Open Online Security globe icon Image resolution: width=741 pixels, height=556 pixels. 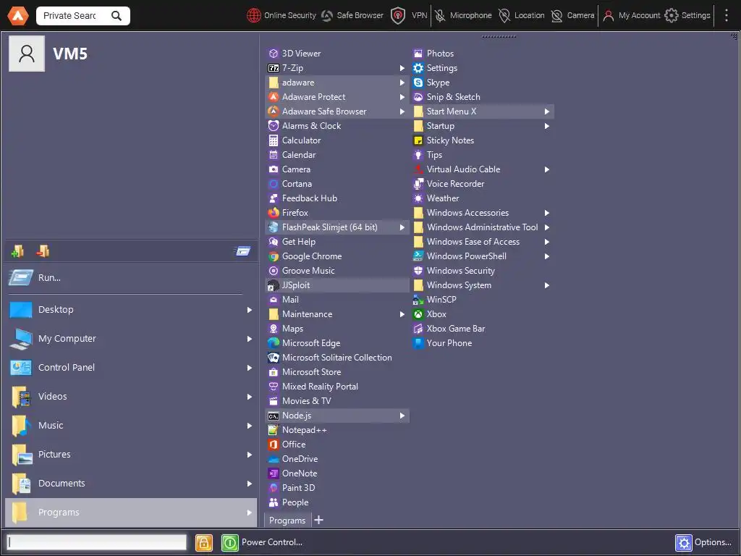point(254,16)
